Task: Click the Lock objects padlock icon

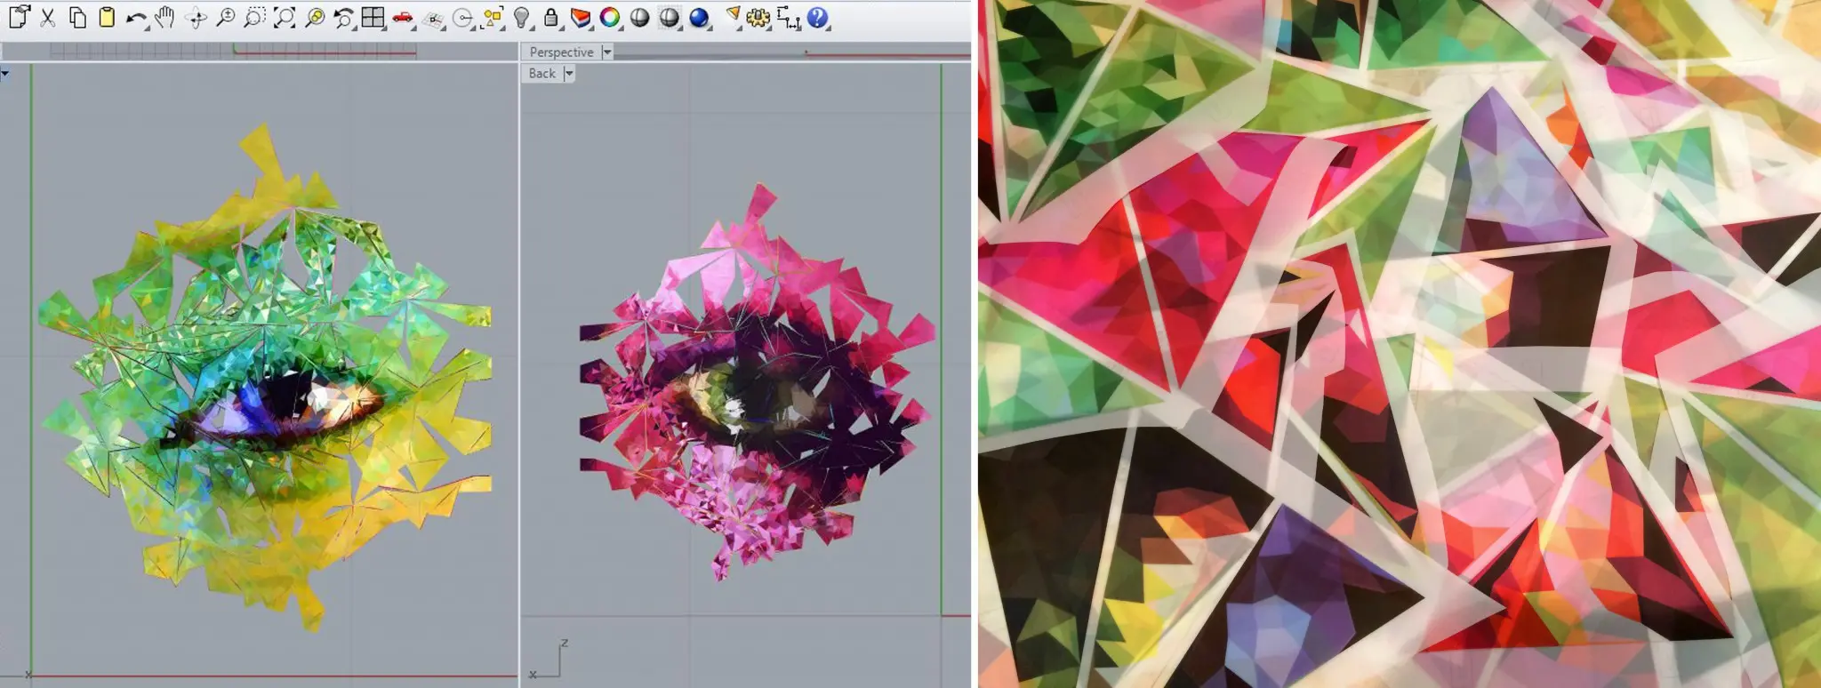Action: [x=551, y=18]
